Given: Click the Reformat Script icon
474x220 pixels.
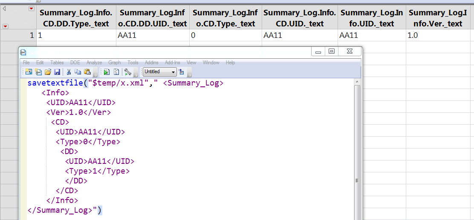Looking at the screenshot, I should point(116,72).
